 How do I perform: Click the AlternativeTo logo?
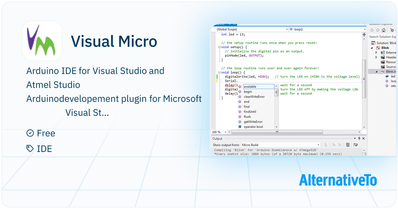pos(338,180)
